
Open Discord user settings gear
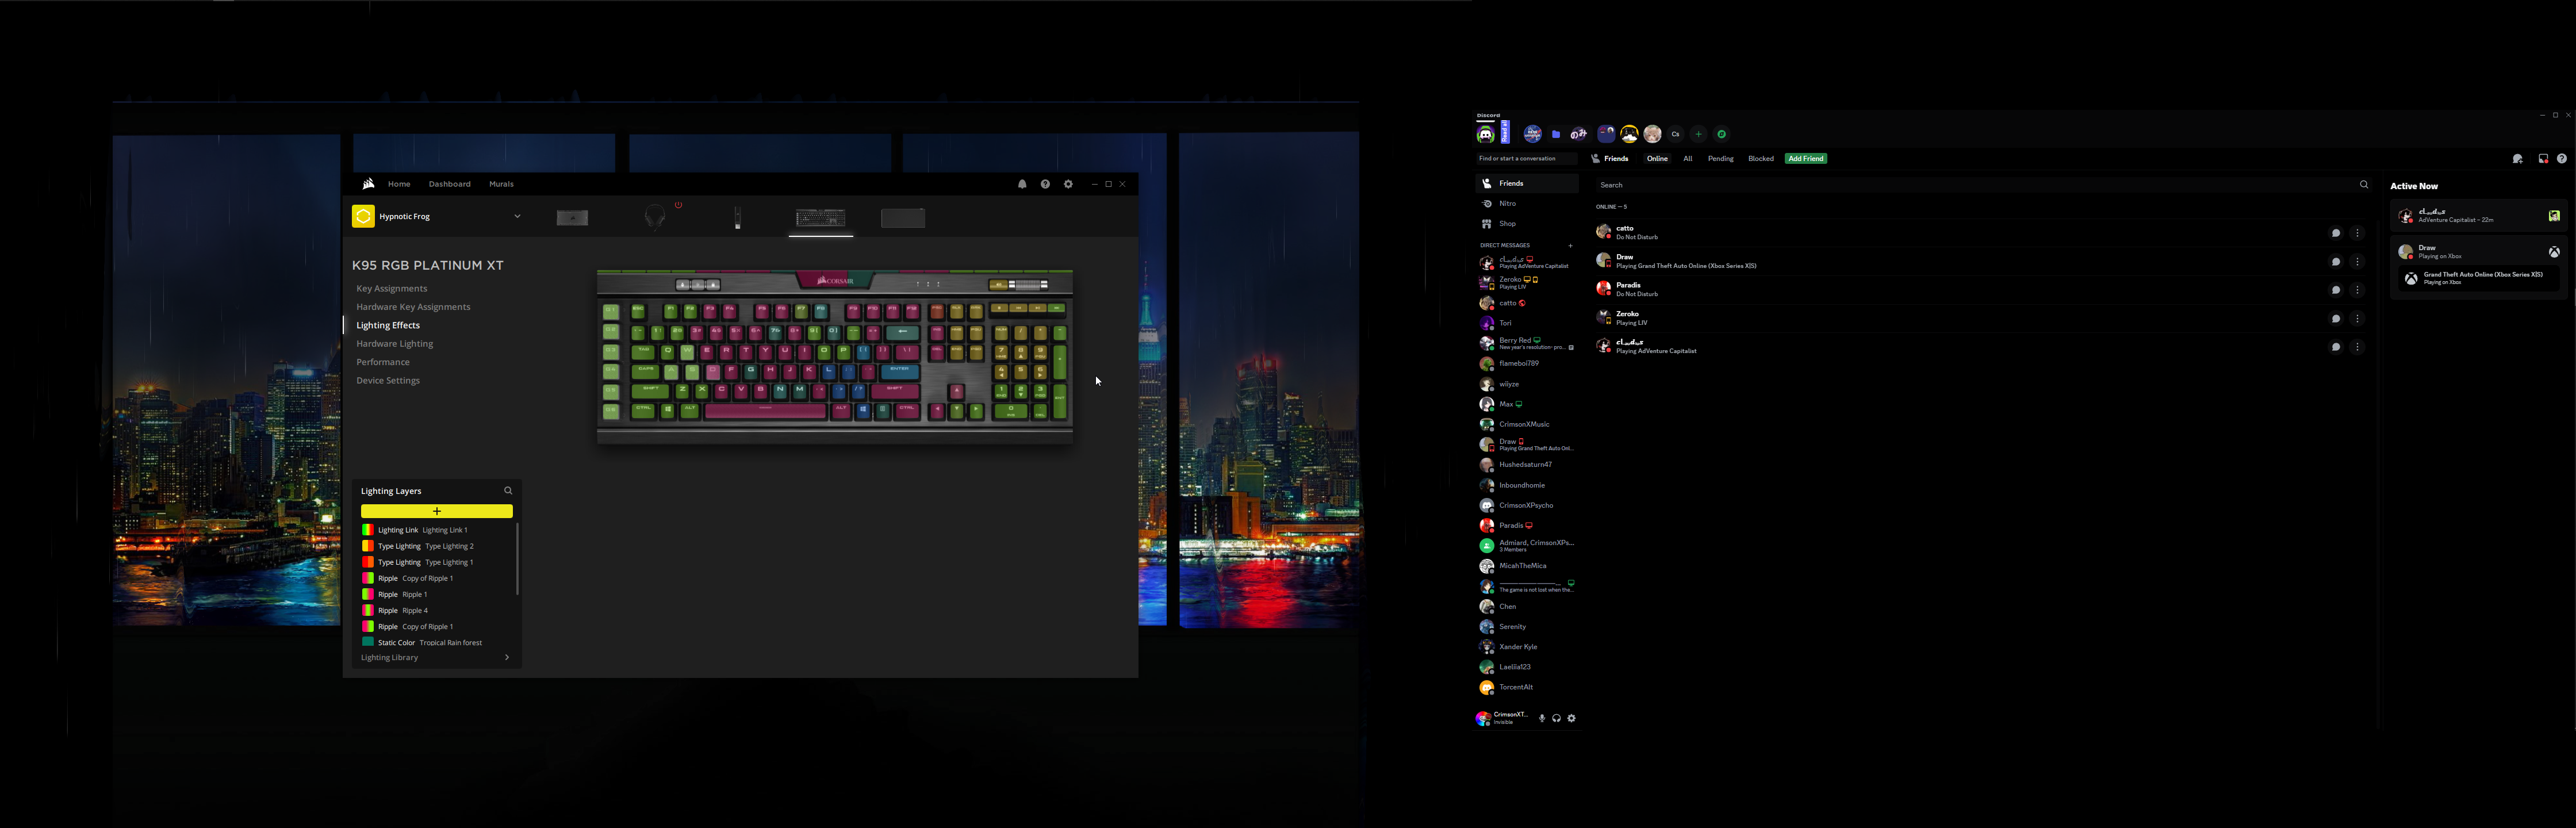pyautogui.click(x=1572, y=718)
